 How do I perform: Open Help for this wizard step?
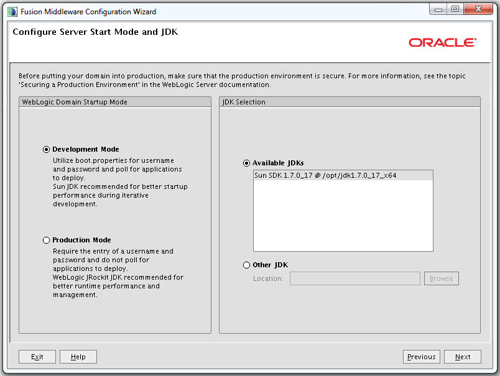(x=78, y=357)
